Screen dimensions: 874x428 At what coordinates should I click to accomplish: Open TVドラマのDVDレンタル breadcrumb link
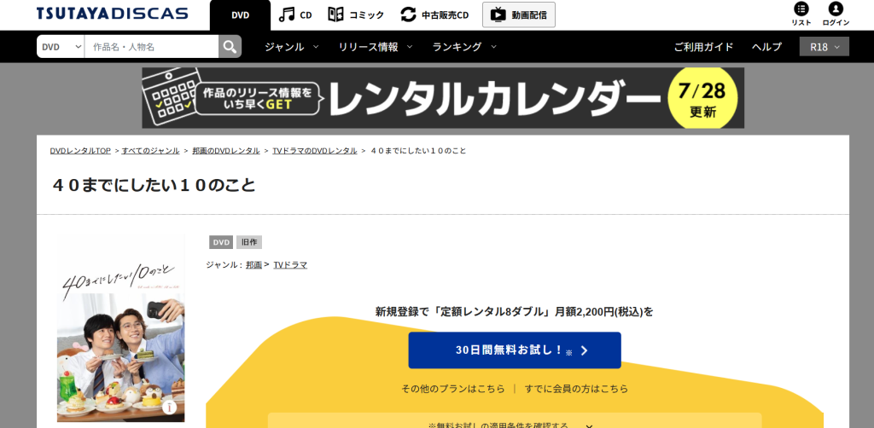click(314, 151)
